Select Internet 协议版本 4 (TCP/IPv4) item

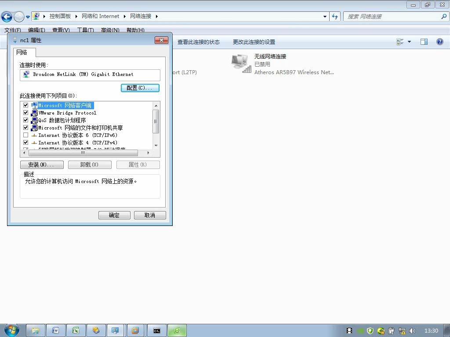78,143
